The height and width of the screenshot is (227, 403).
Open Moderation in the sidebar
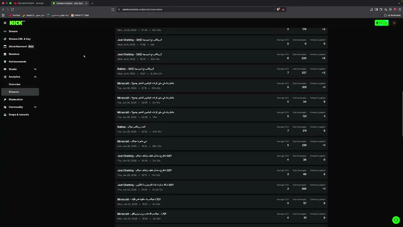point(15,99)
